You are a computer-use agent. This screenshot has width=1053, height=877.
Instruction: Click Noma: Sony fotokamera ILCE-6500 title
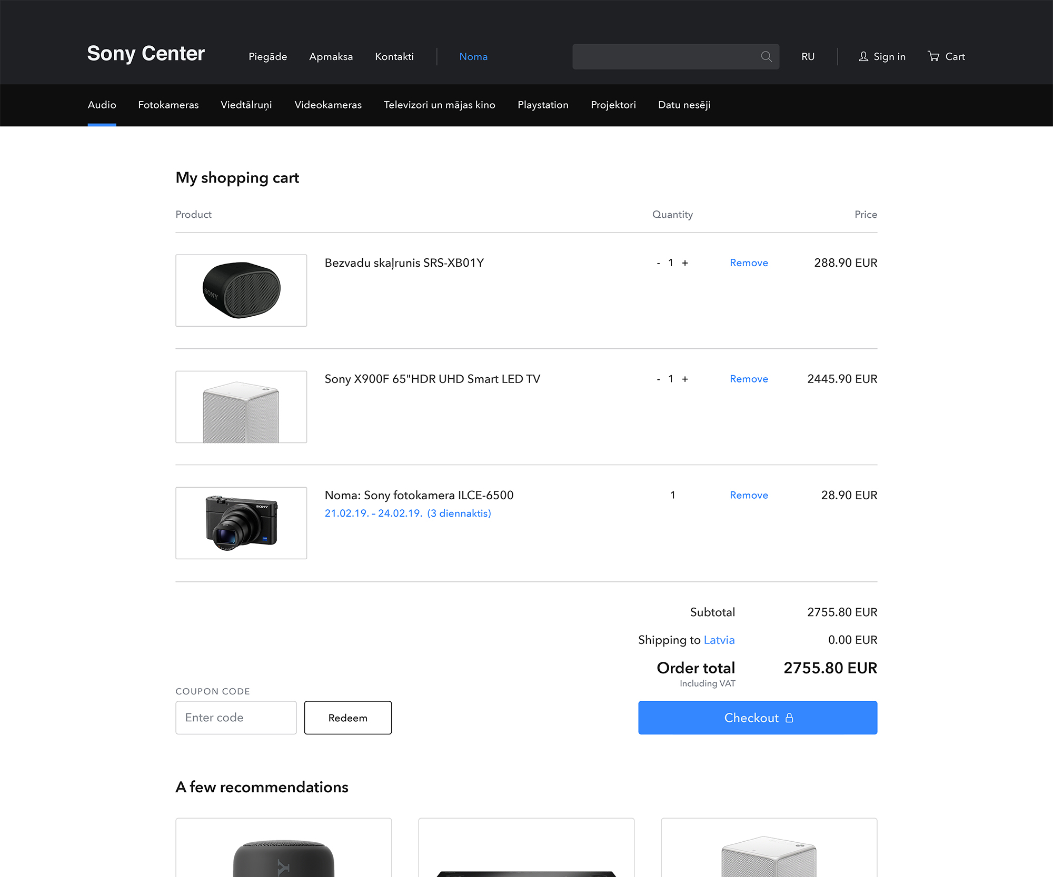[x=419, y=495]
